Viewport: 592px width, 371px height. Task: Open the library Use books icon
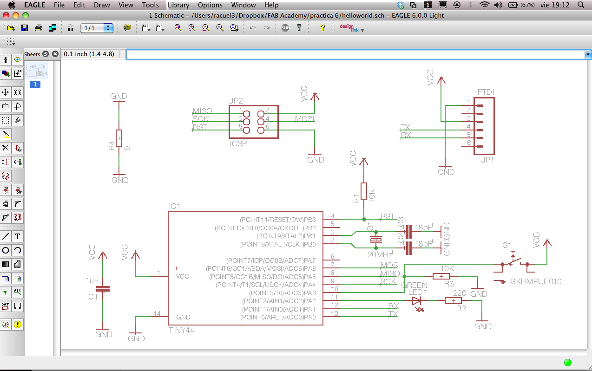127,28
